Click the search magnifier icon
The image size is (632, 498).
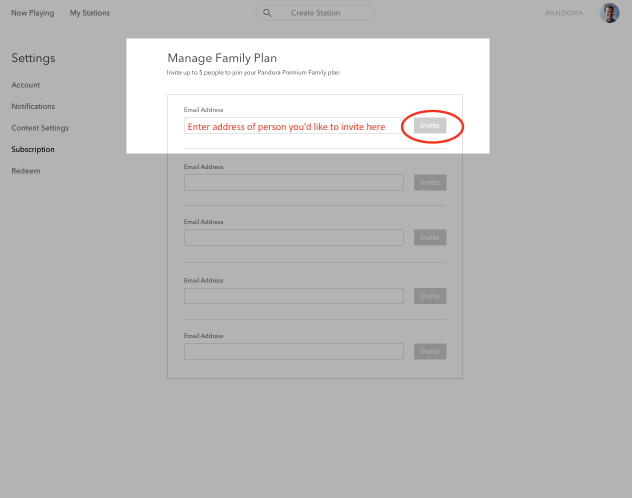[267, 13]
